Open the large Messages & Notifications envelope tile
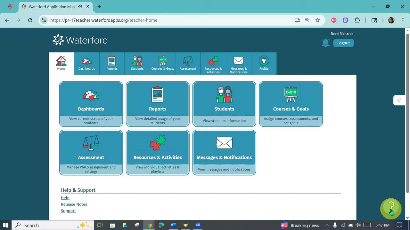The width and height of the screenshot is (410, 230). (224, 153)
